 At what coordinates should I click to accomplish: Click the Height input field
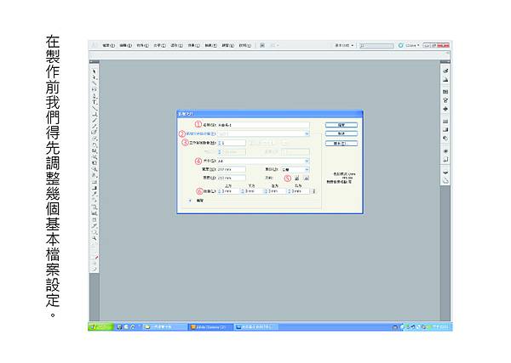click(232, 178)
